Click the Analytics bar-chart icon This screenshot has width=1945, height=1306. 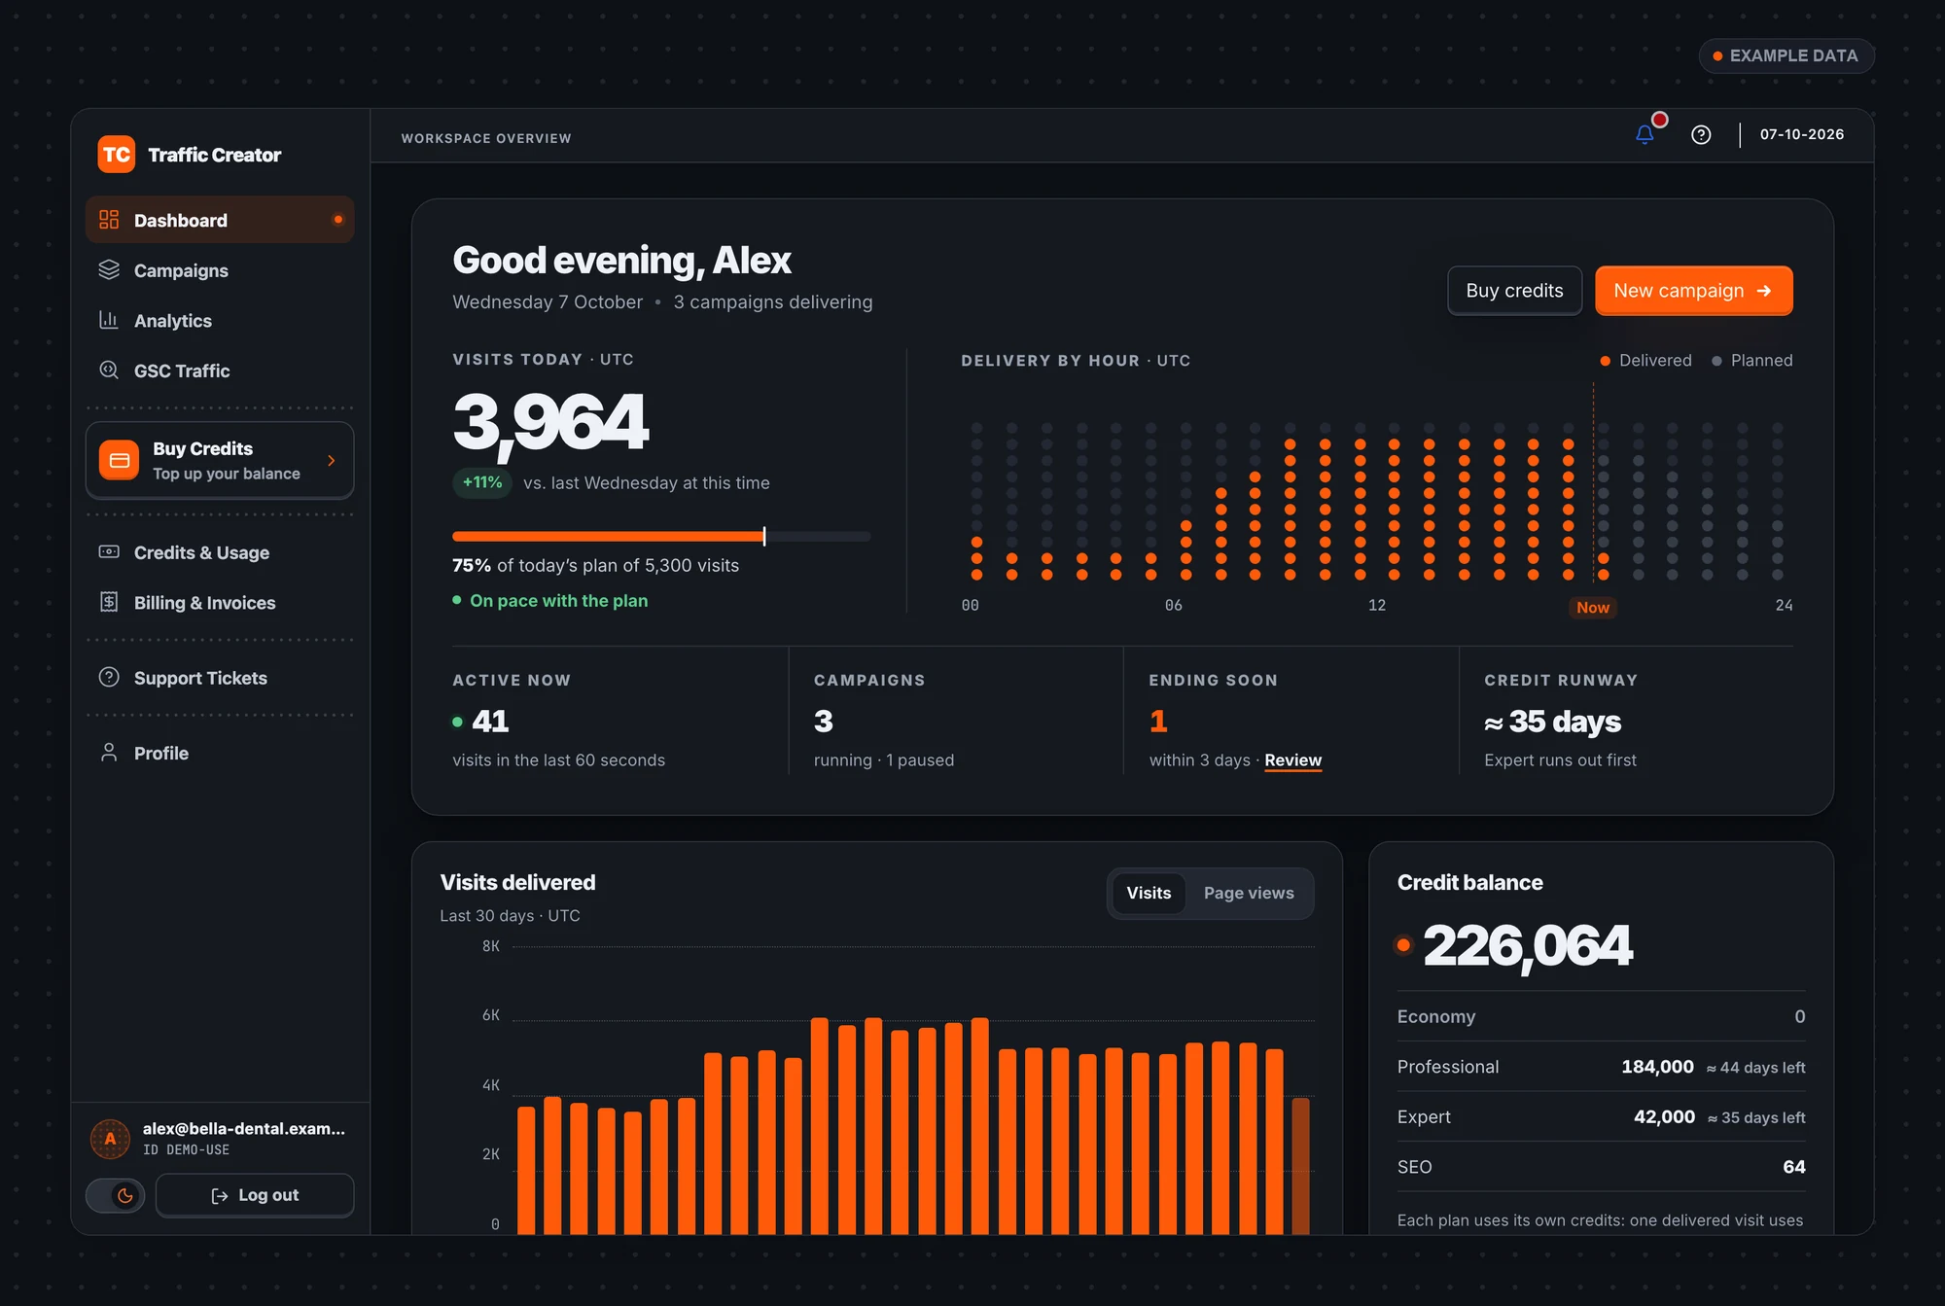tap(109, 320)
